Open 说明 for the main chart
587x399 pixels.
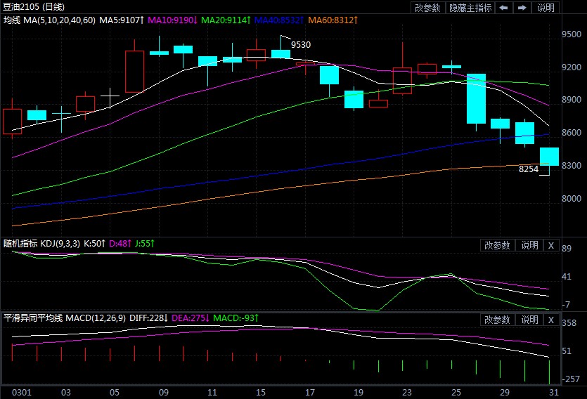[546, 8]
